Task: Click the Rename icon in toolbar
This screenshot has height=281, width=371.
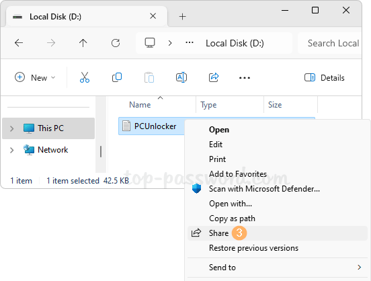Action: pyautogui.click(x=181, y=77)
